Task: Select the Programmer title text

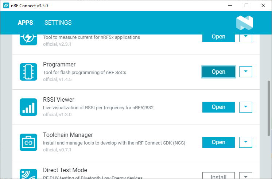Action: click(59, 64)
